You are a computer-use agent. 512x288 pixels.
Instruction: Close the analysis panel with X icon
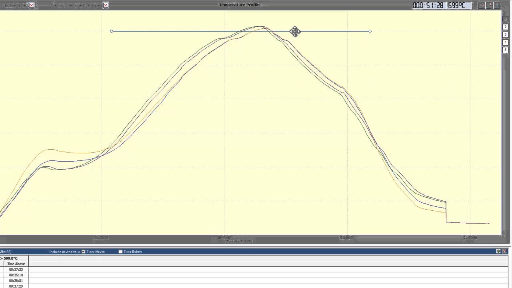504,251
